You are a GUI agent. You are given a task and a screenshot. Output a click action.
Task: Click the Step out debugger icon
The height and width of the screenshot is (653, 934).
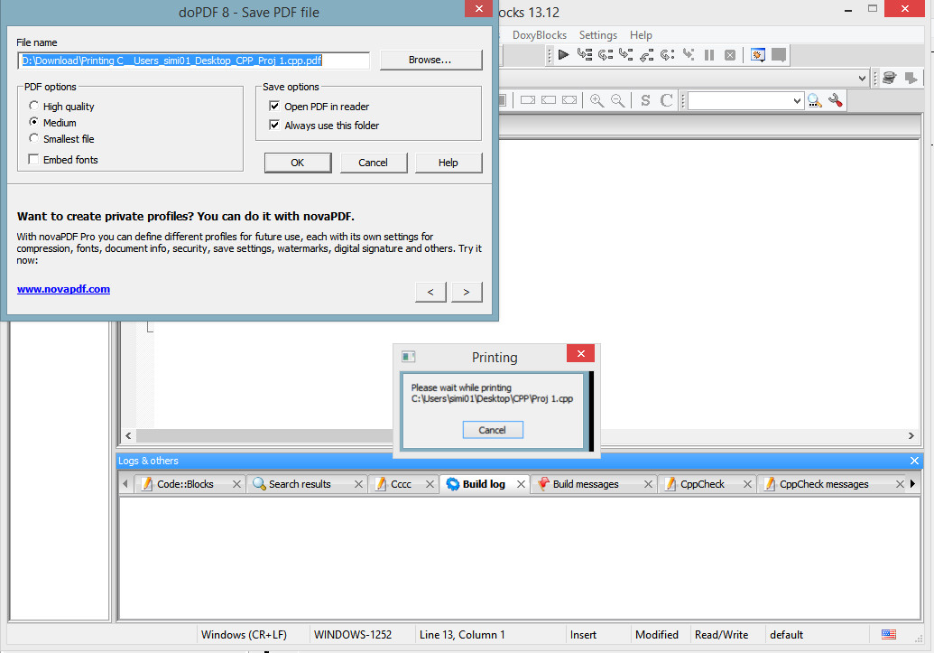click(x=646, y=55)
